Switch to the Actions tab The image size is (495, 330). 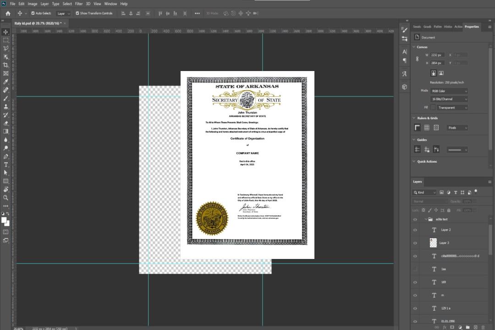point(458,27)
